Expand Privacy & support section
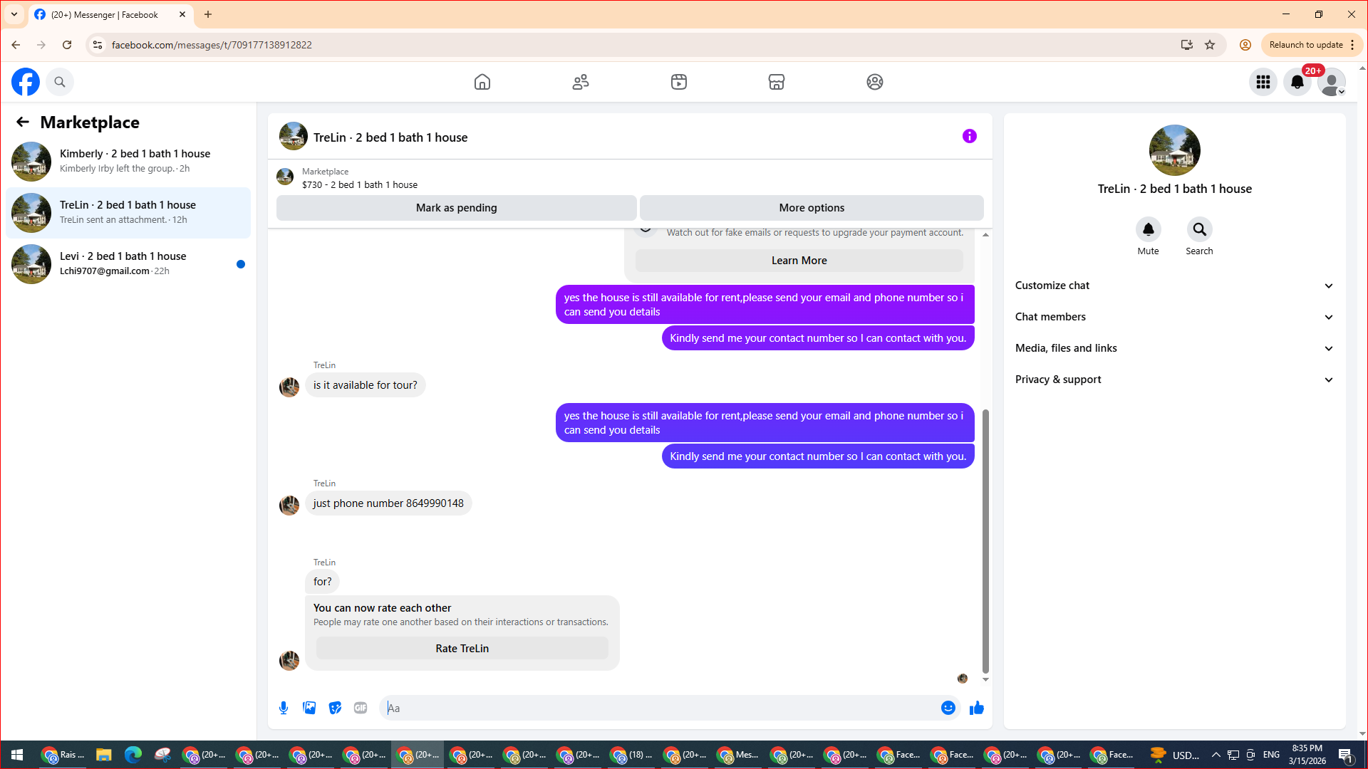Image resolution: width=1368 pixels, height=769 pixels. 1175,380
